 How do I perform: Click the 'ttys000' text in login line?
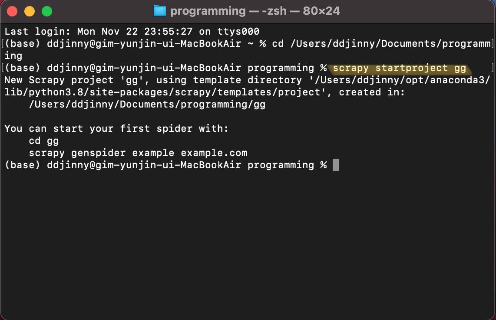coord(238,32)
